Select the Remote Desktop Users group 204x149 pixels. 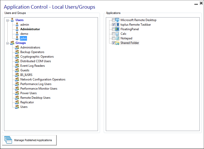(35, 98)
